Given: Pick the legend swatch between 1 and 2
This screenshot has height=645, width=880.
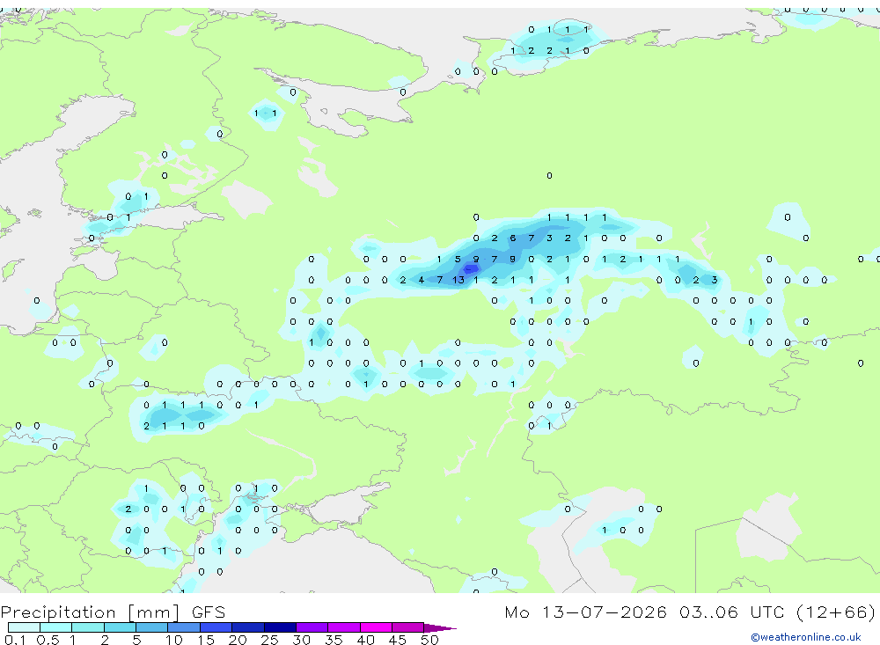Looking at the screenshot, I should [87, 627].
